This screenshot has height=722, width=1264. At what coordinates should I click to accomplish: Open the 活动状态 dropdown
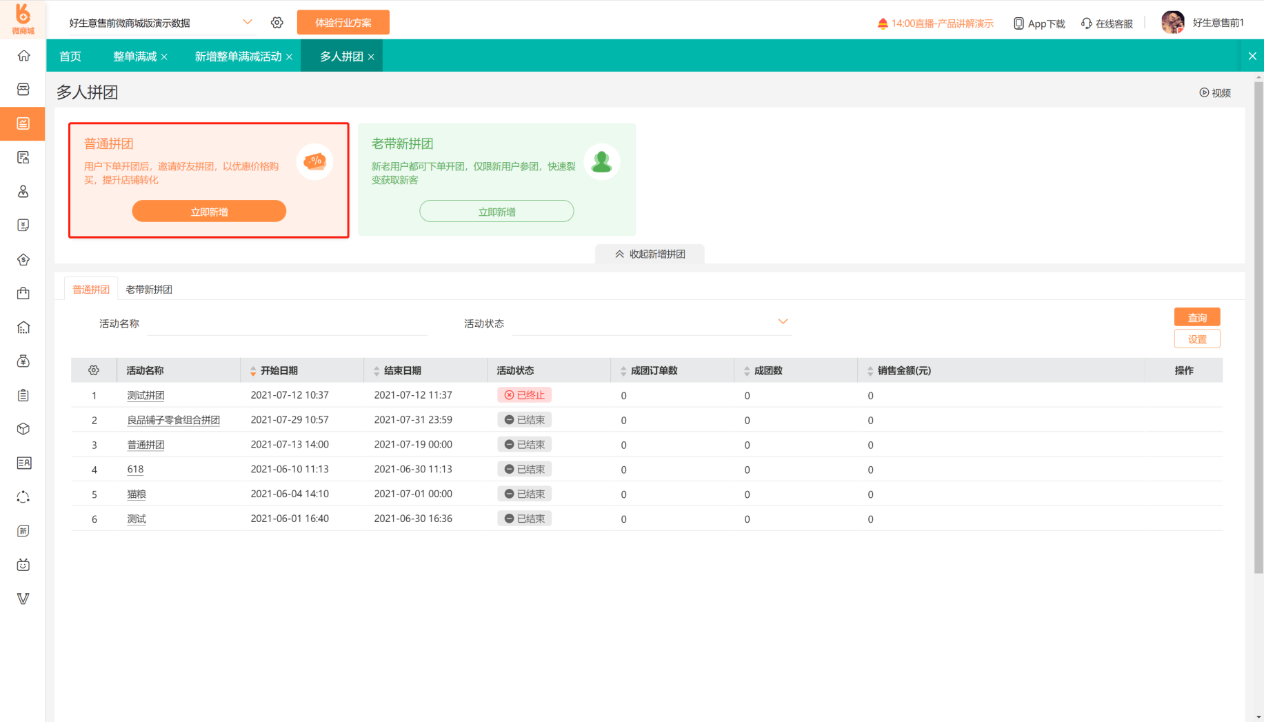pos(652,323)
